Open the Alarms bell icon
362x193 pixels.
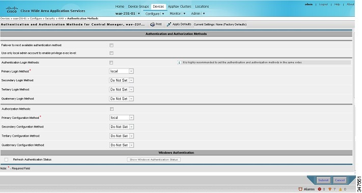click(300, 189)
